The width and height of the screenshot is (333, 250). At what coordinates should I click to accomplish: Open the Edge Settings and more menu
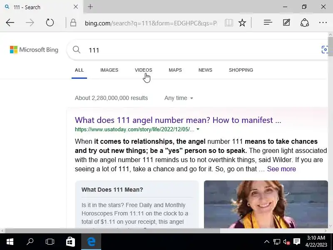pyautogui.click(x=323, y=22)
